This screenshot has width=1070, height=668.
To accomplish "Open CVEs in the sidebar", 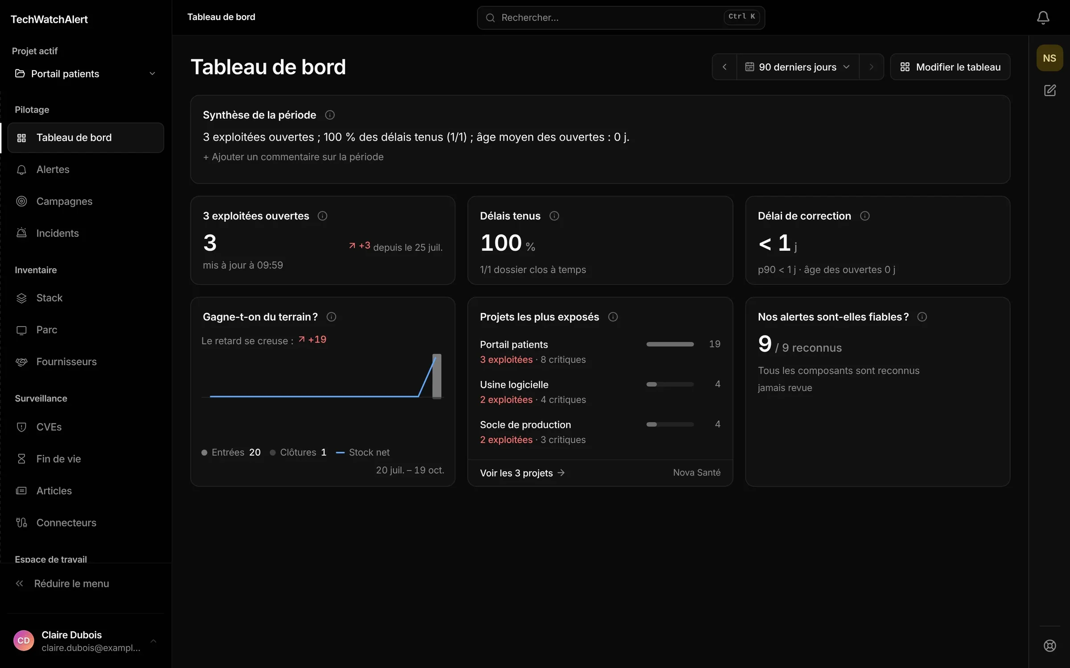I will (x=86, y=427).
